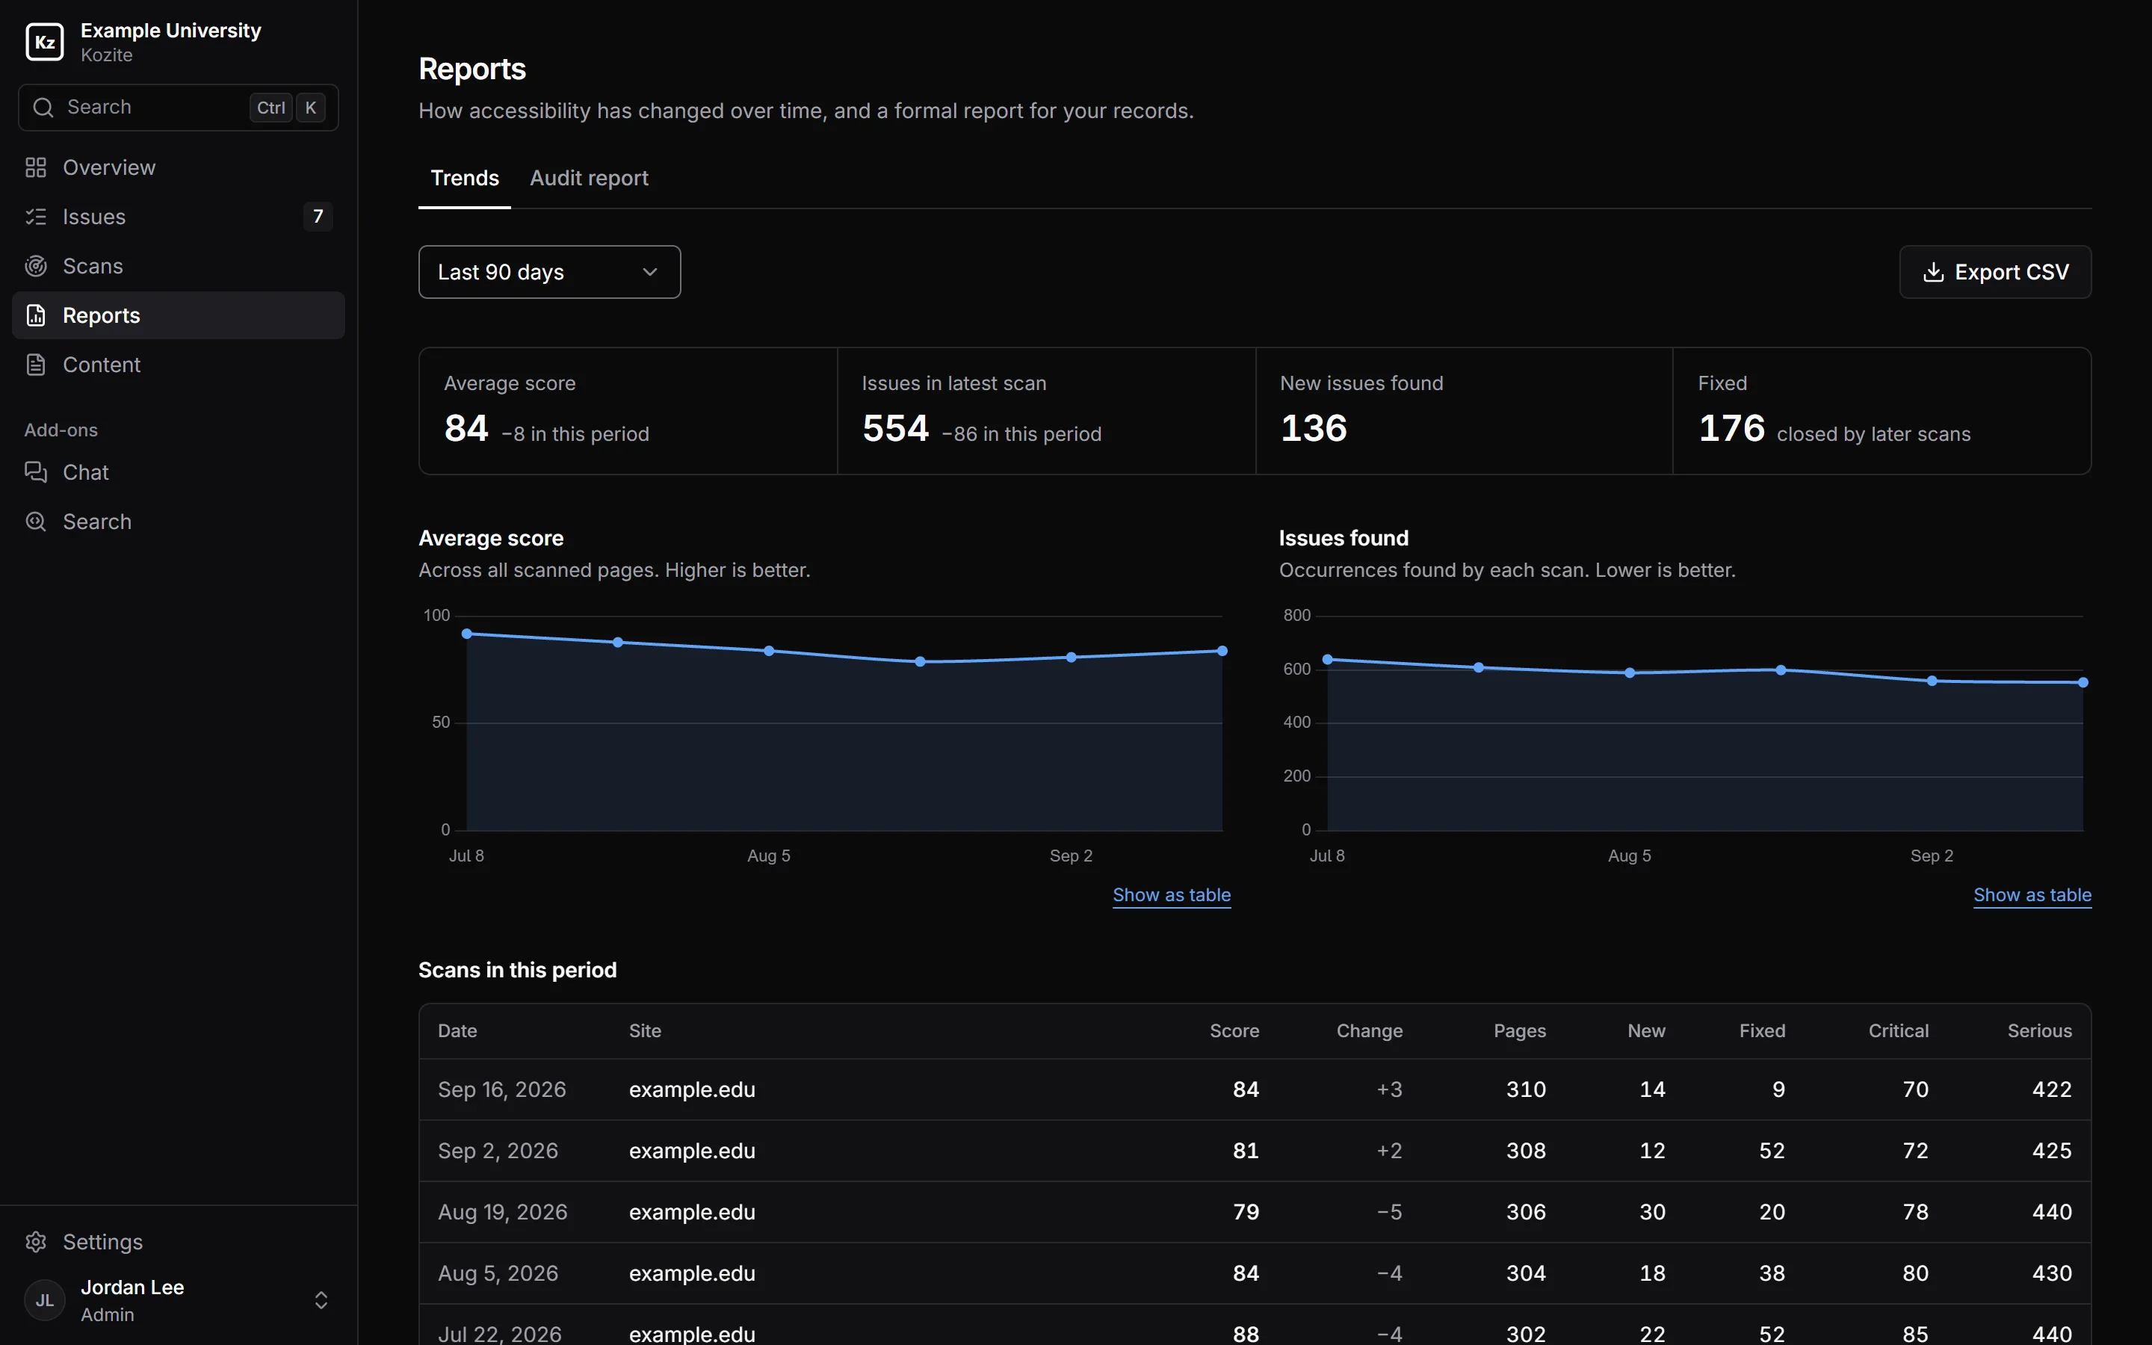Screen dimensions: 2152x1345
Task: Open Content via its page icon
Action: (36, 365)
